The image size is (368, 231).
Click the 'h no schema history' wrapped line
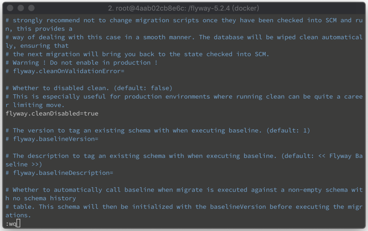point(41,198)
